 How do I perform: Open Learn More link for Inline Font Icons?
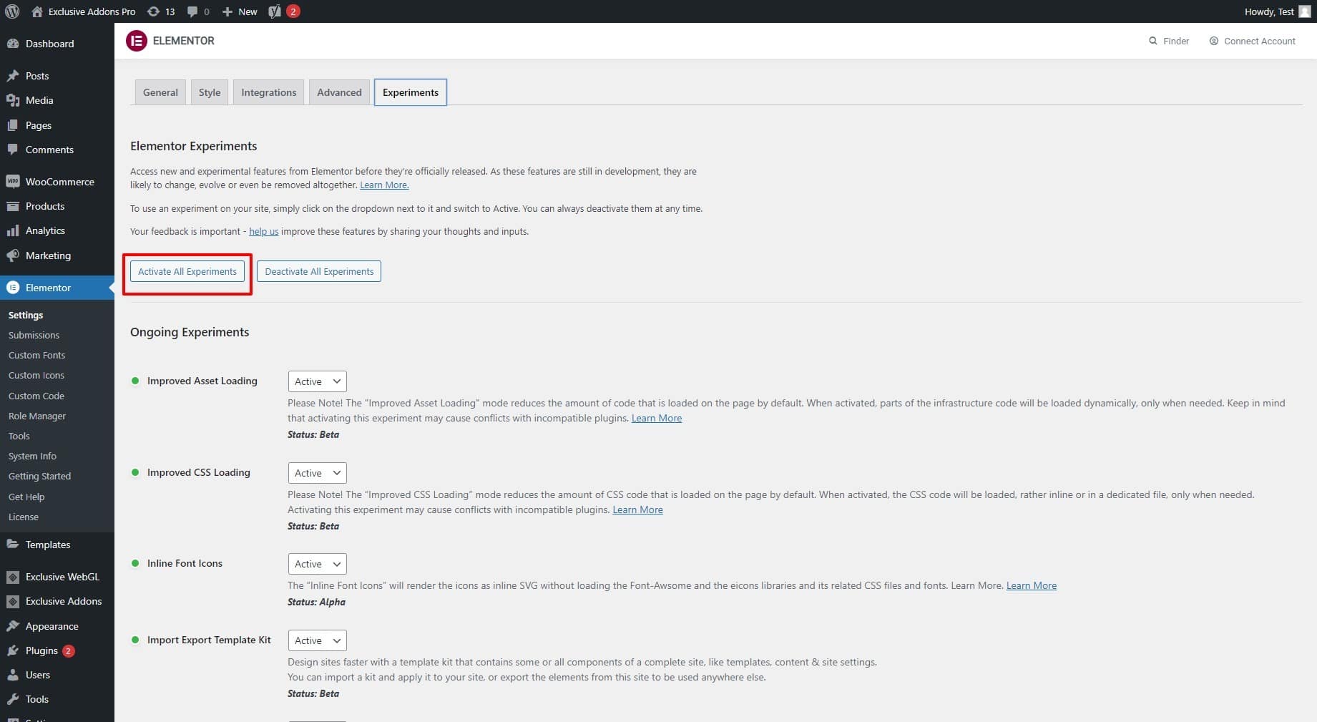coord(1032,585)
